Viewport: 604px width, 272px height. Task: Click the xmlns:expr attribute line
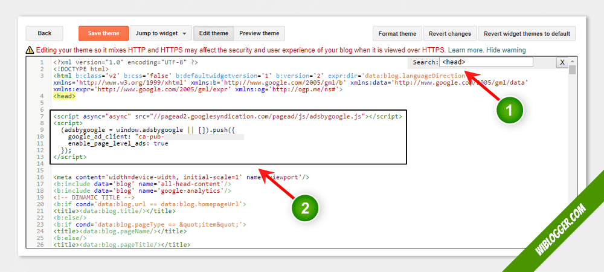click(x=198, y=89)
